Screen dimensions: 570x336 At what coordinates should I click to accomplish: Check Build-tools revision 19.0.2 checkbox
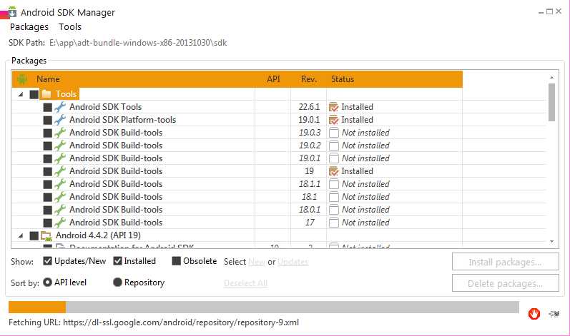pos(48,146)
